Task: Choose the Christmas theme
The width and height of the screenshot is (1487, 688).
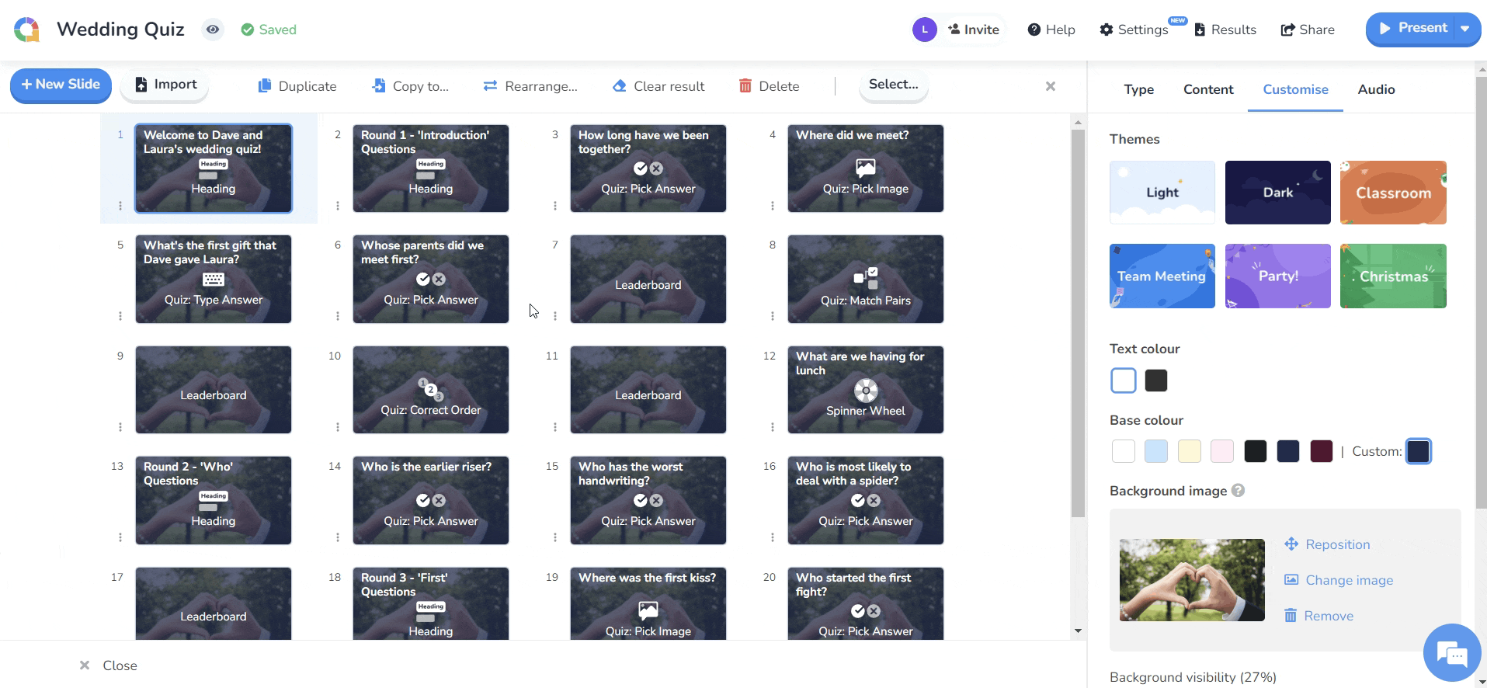Action: click(1393, 276)
